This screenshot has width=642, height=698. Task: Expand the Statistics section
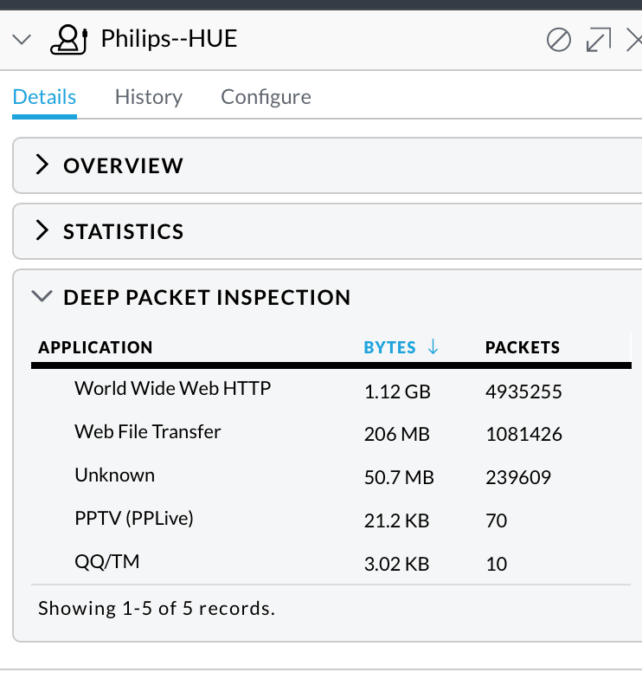327,231
